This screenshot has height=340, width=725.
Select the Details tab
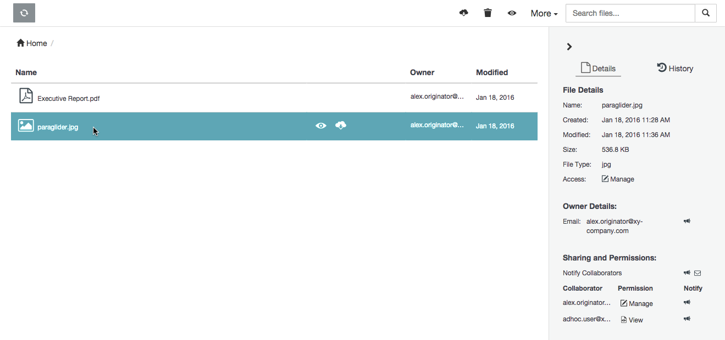tap(598, 69)
